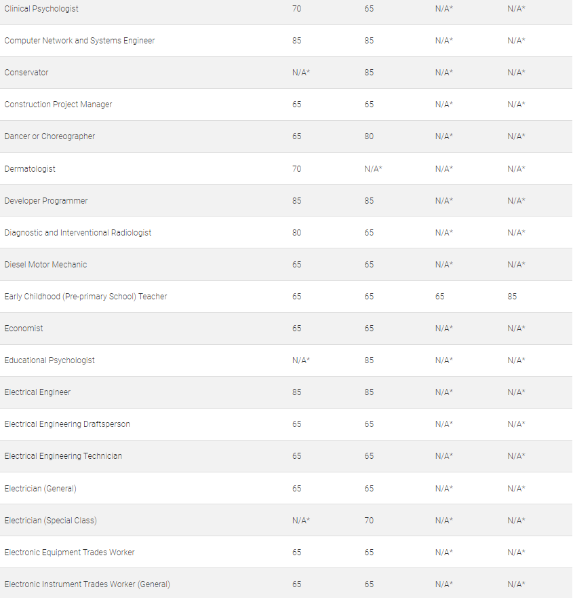Select Electrical Engineering Draftsperson label
Screen dimensions: 573x598
(67, 424)
